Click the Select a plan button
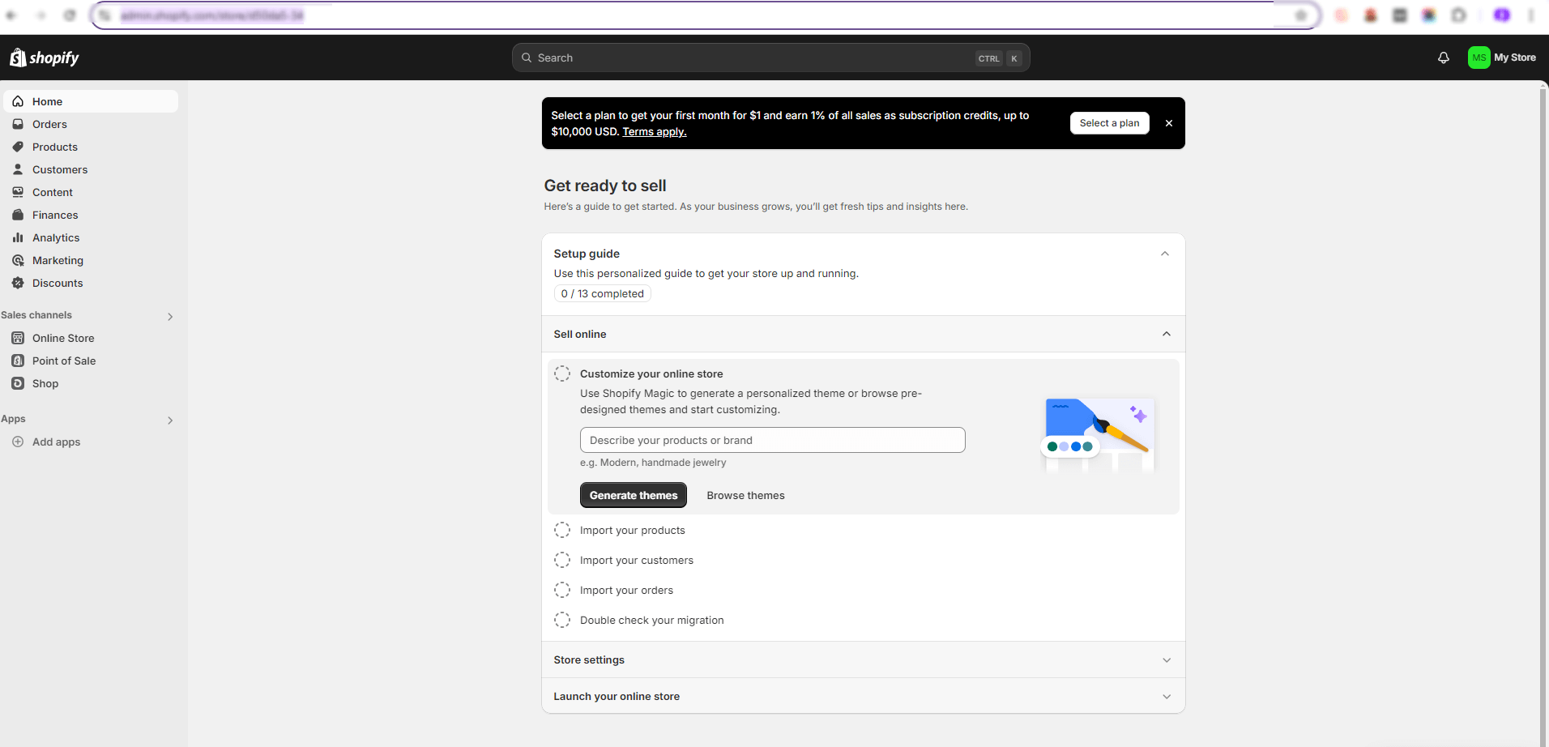 coord(1109,122)
